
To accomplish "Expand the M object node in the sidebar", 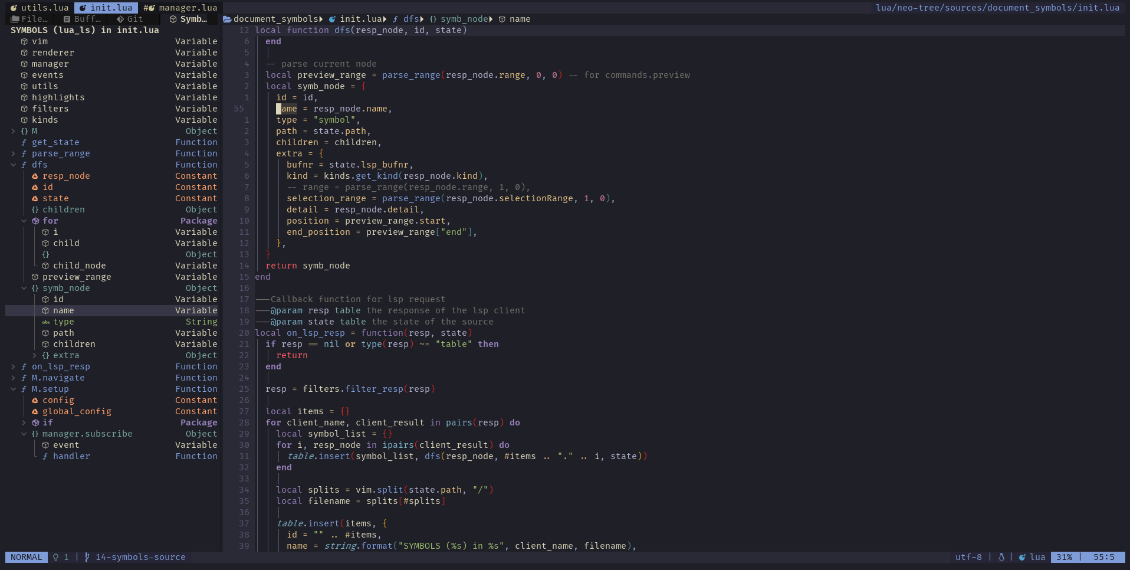I will (x=13, y=131).
